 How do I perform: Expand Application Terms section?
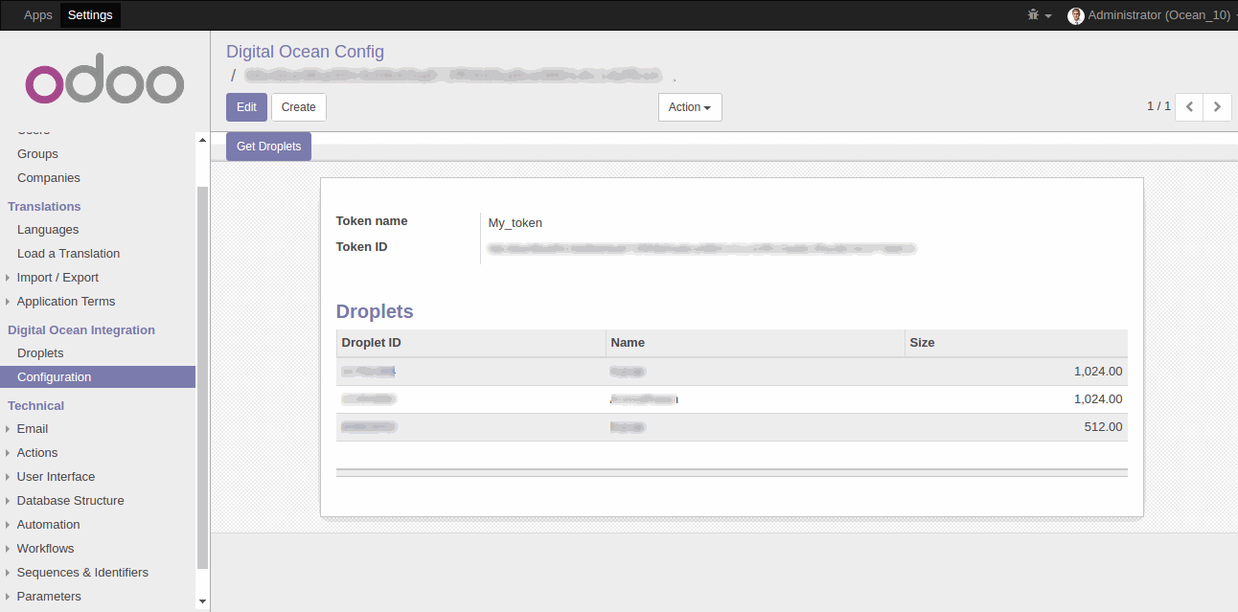tap(66, 302)
